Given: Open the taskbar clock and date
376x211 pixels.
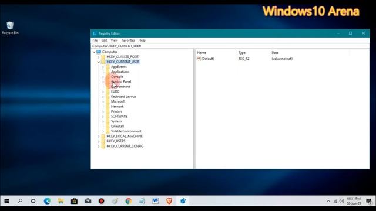Looking at the screenshot, I should tap(354, 201).
